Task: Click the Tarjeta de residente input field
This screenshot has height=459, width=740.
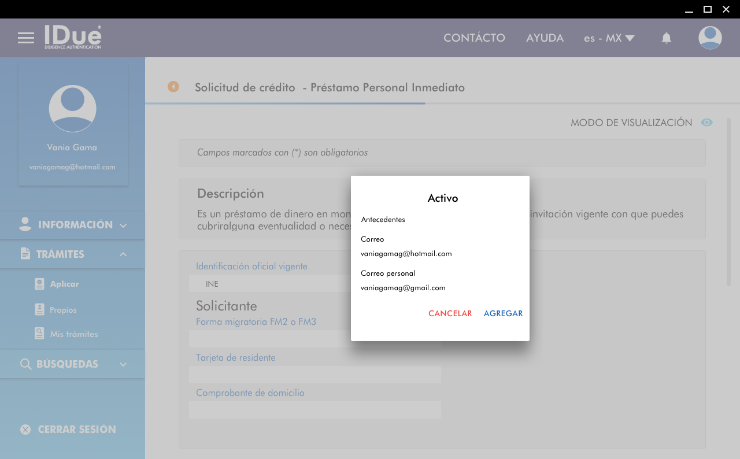Action: [x=314, y=375]
